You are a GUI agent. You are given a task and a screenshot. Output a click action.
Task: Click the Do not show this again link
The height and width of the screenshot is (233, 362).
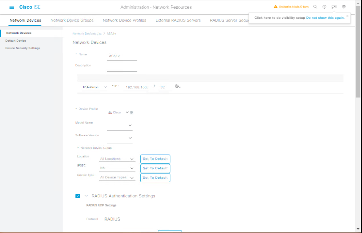(325, 18)
